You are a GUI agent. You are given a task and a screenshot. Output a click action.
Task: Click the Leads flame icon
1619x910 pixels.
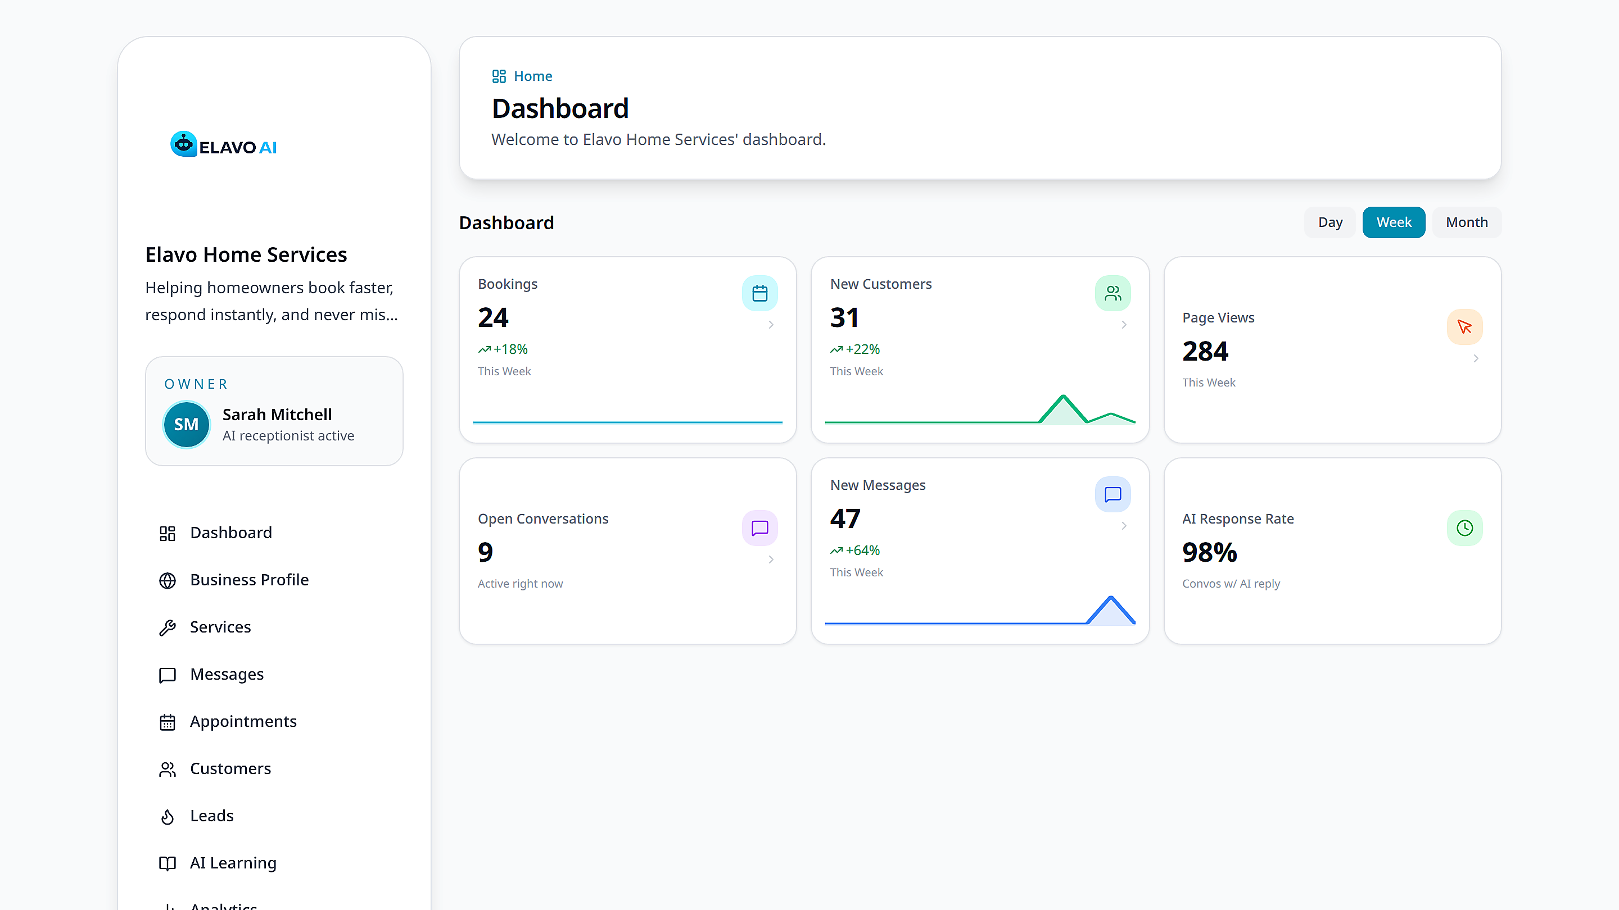(x=167, y=816)
